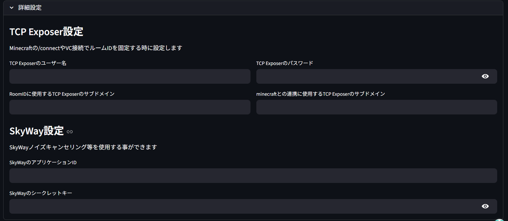This screenshot has height=221, width=508.
Task: Select the RoomID subdomain input box
Action: coord(130,107)
